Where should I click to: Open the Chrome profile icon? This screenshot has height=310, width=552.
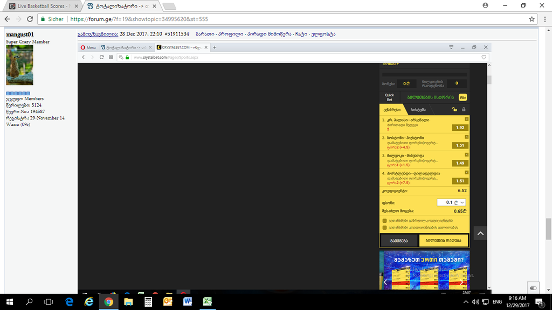[485, 5]
